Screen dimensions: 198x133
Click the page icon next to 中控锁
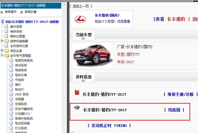tap(11, 80)
